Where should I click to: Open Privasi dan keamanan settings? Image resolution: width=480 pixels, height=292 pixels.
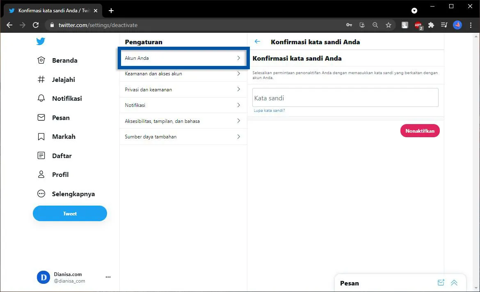(x=183, y=90)
